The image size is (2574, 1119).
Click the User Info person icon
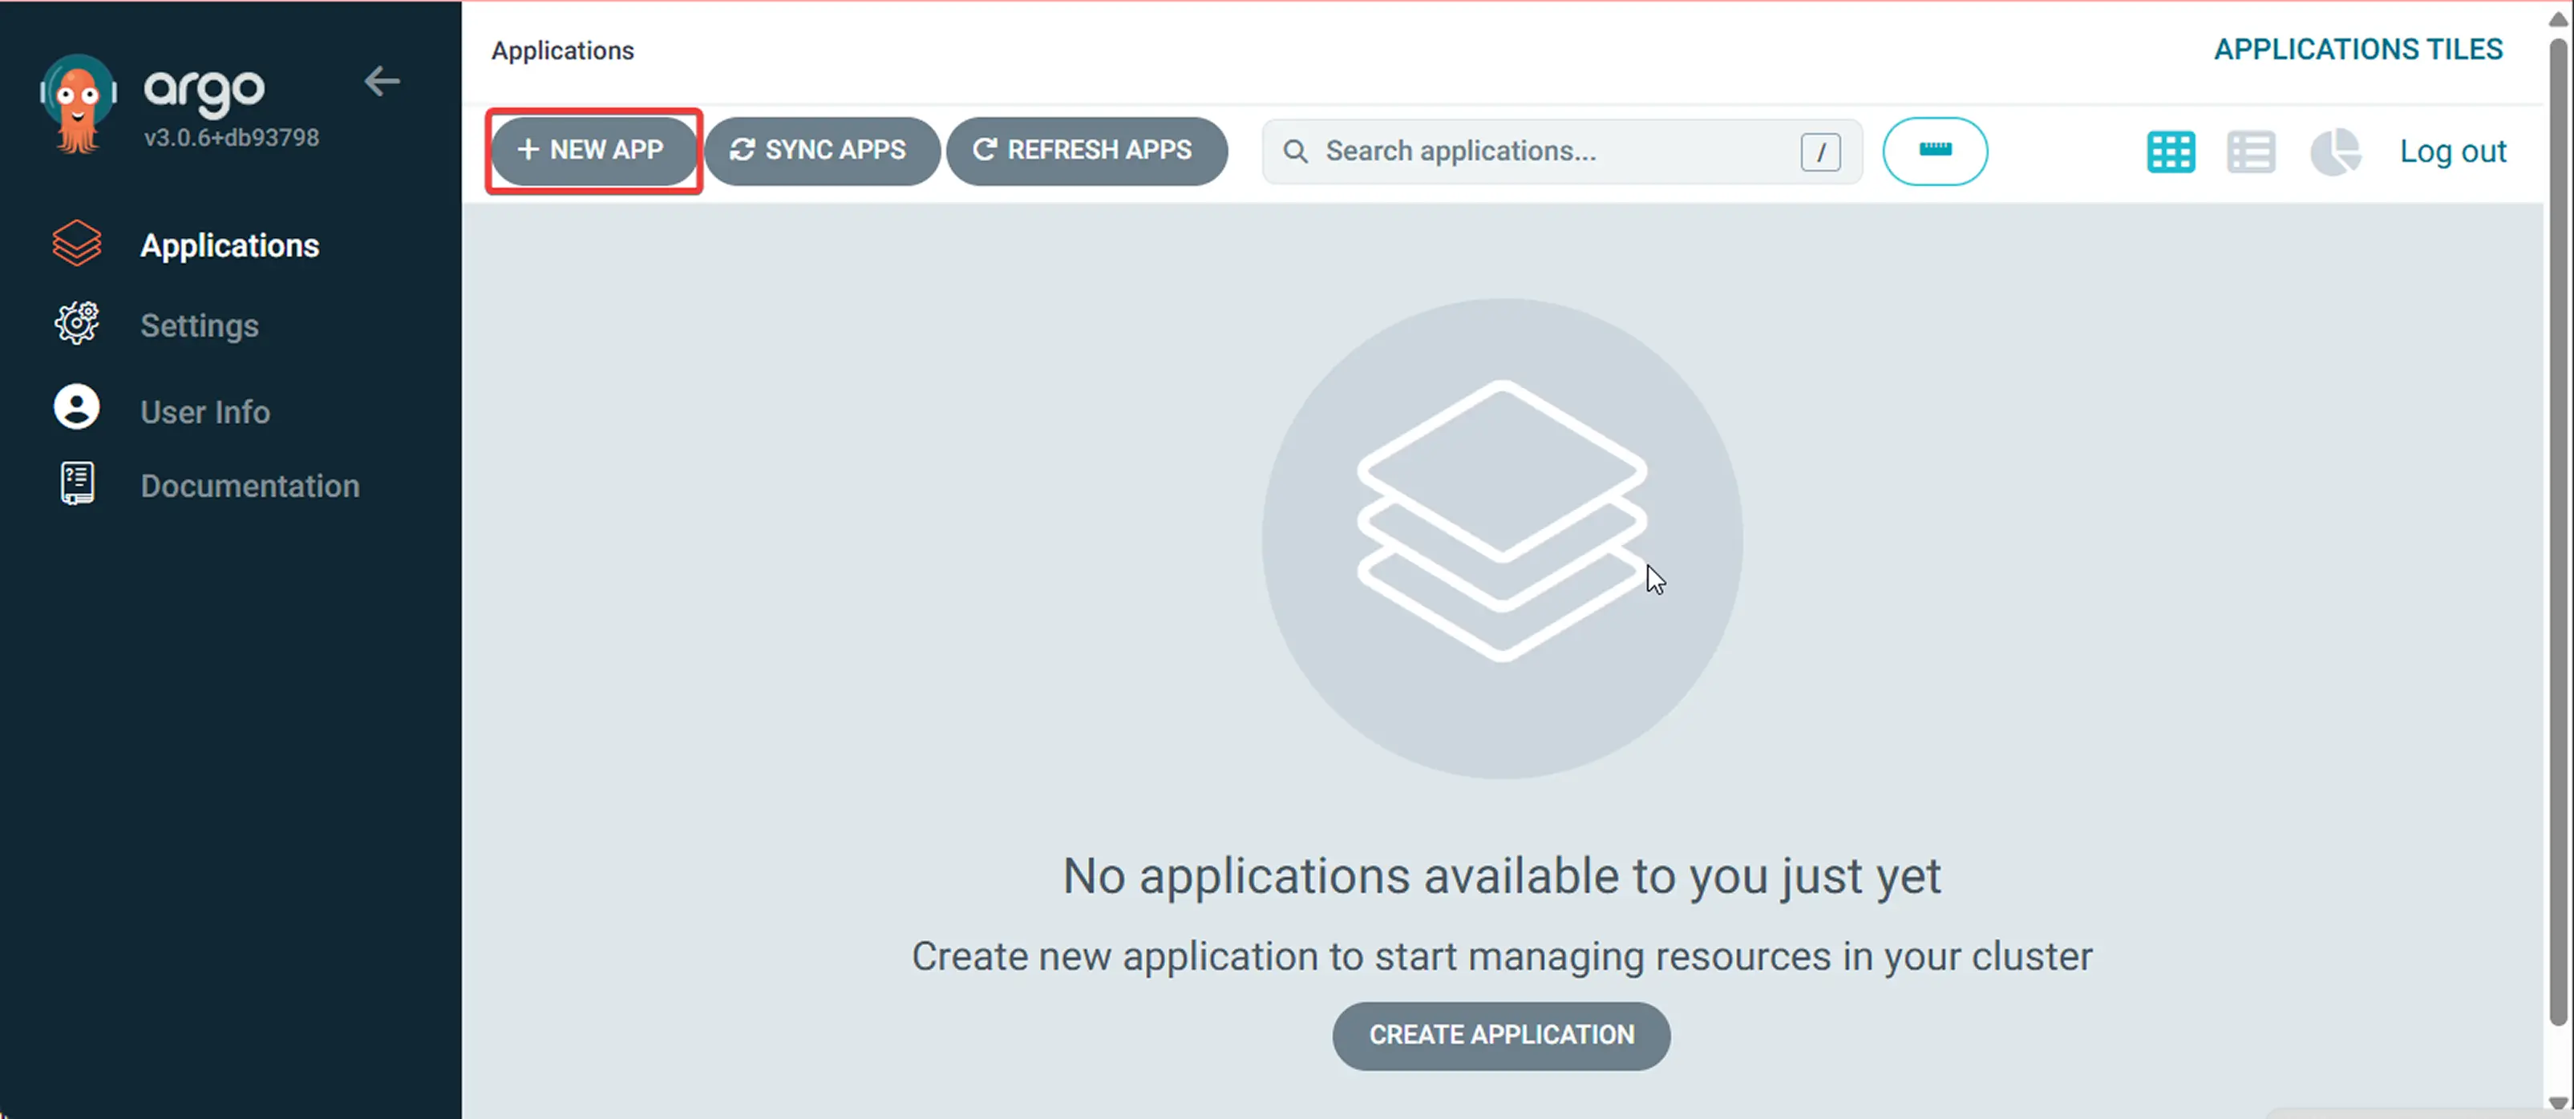(x=77, y=406)
